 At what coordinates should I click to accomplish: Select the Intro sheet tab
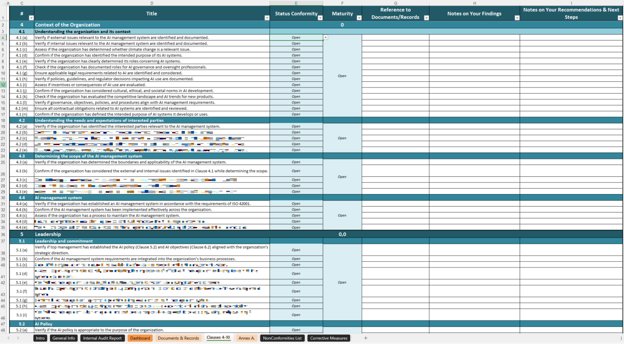click(x=40, y=338)
